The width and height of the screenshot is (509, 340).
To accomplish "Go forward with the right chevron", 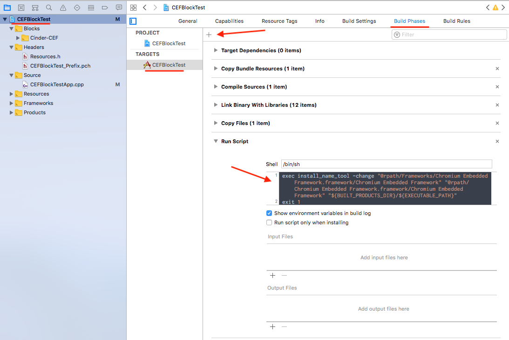I will [155, 7].
